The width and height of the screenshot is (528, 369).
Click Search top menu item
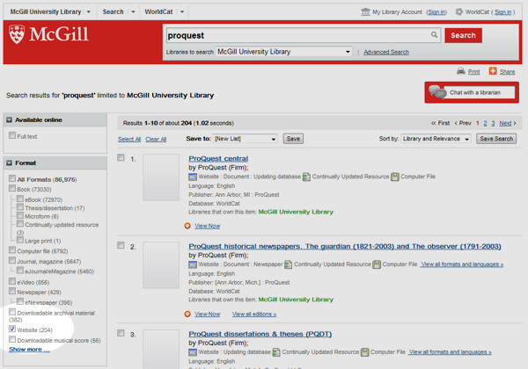click(x=114, y=11)
